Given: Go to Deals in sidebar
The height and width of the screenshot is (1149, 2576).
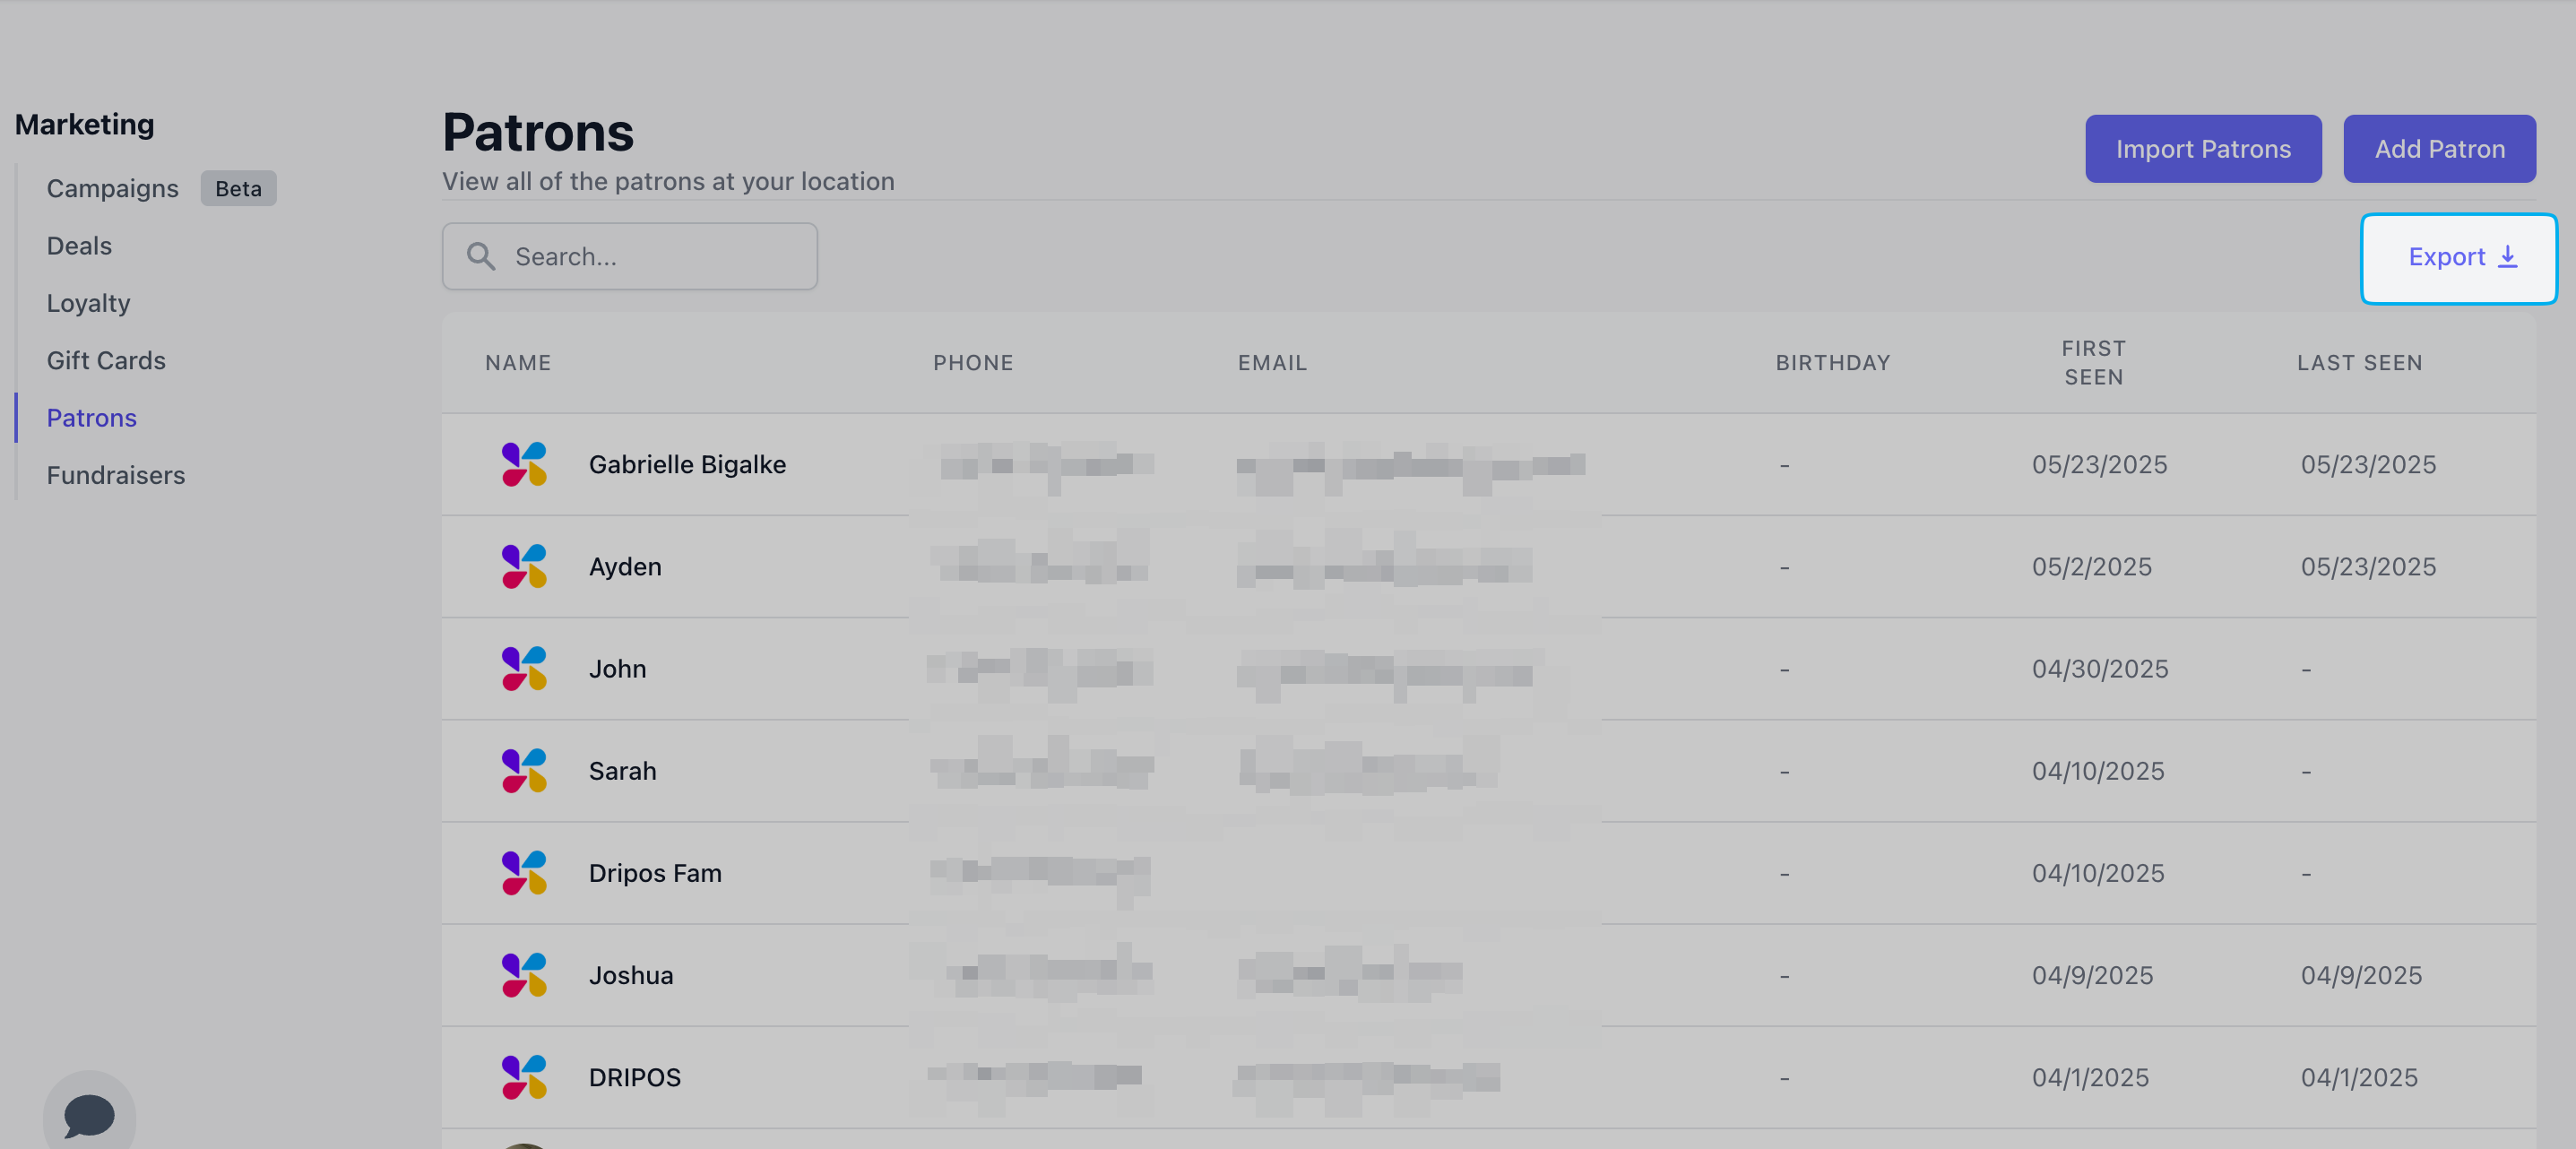Looking at the screenshot, I should click(79, 245).
